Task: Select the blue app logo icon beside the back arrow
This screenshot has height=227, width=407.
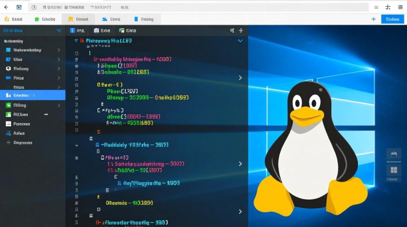Action: [19, 7]
